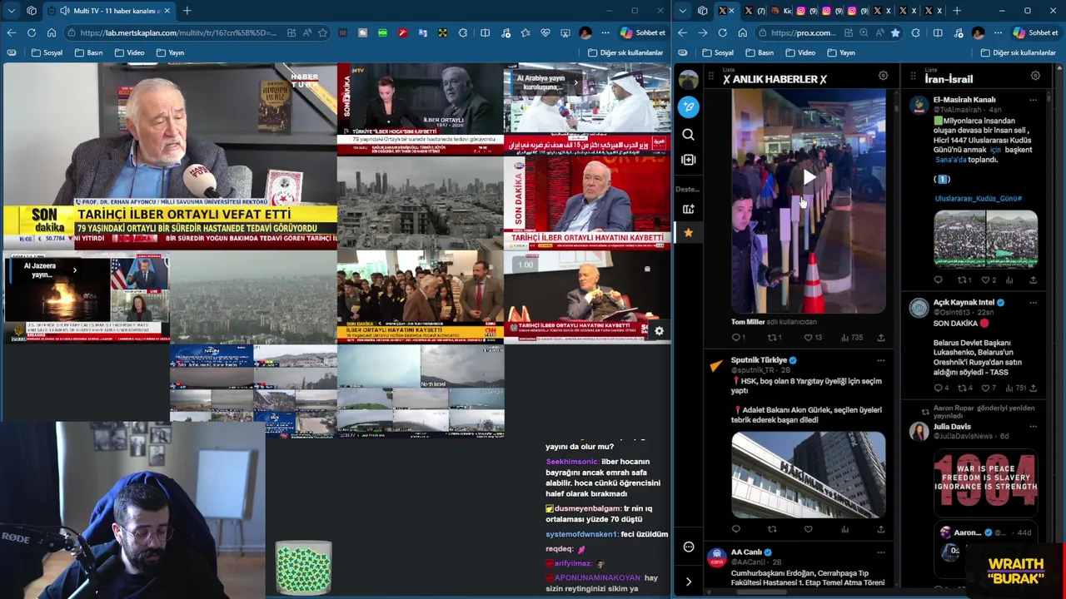The height and width of the screenshot is (599, 1066).
Task: Open Sohbet et Copilot in X Pro window
Action: point(1035,32)
